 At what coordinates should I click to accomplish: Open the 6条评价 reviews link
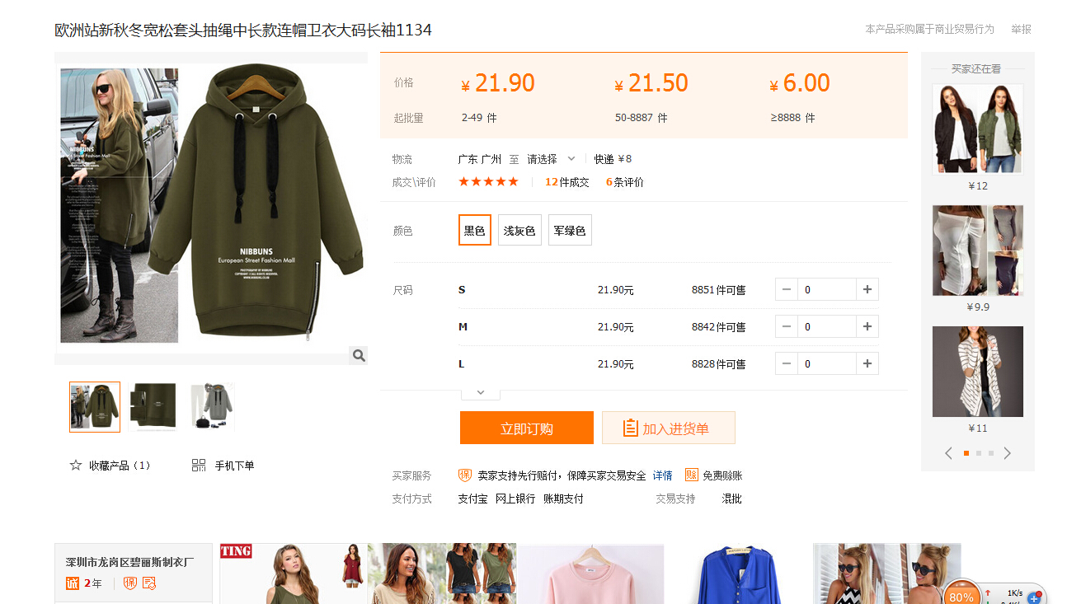(624, 182)
